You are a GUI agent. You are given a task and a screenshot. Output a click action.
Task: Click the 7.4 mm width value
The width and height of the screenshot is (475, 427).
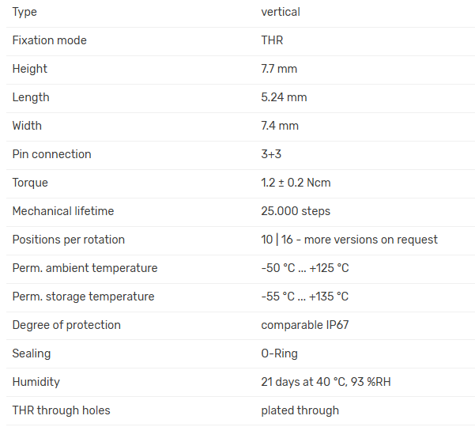(280, 126)
